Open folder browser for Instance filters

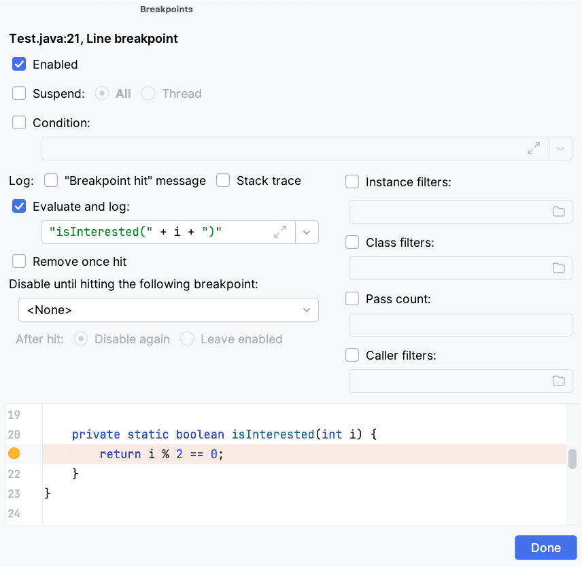(x=558, y=212)
